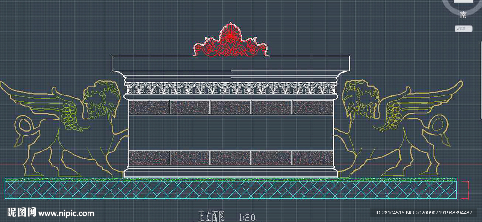The height and width of the screenshot is (222, 482).
Task: Click the ViewCube south (南) compass label
Action: [463, 15]
